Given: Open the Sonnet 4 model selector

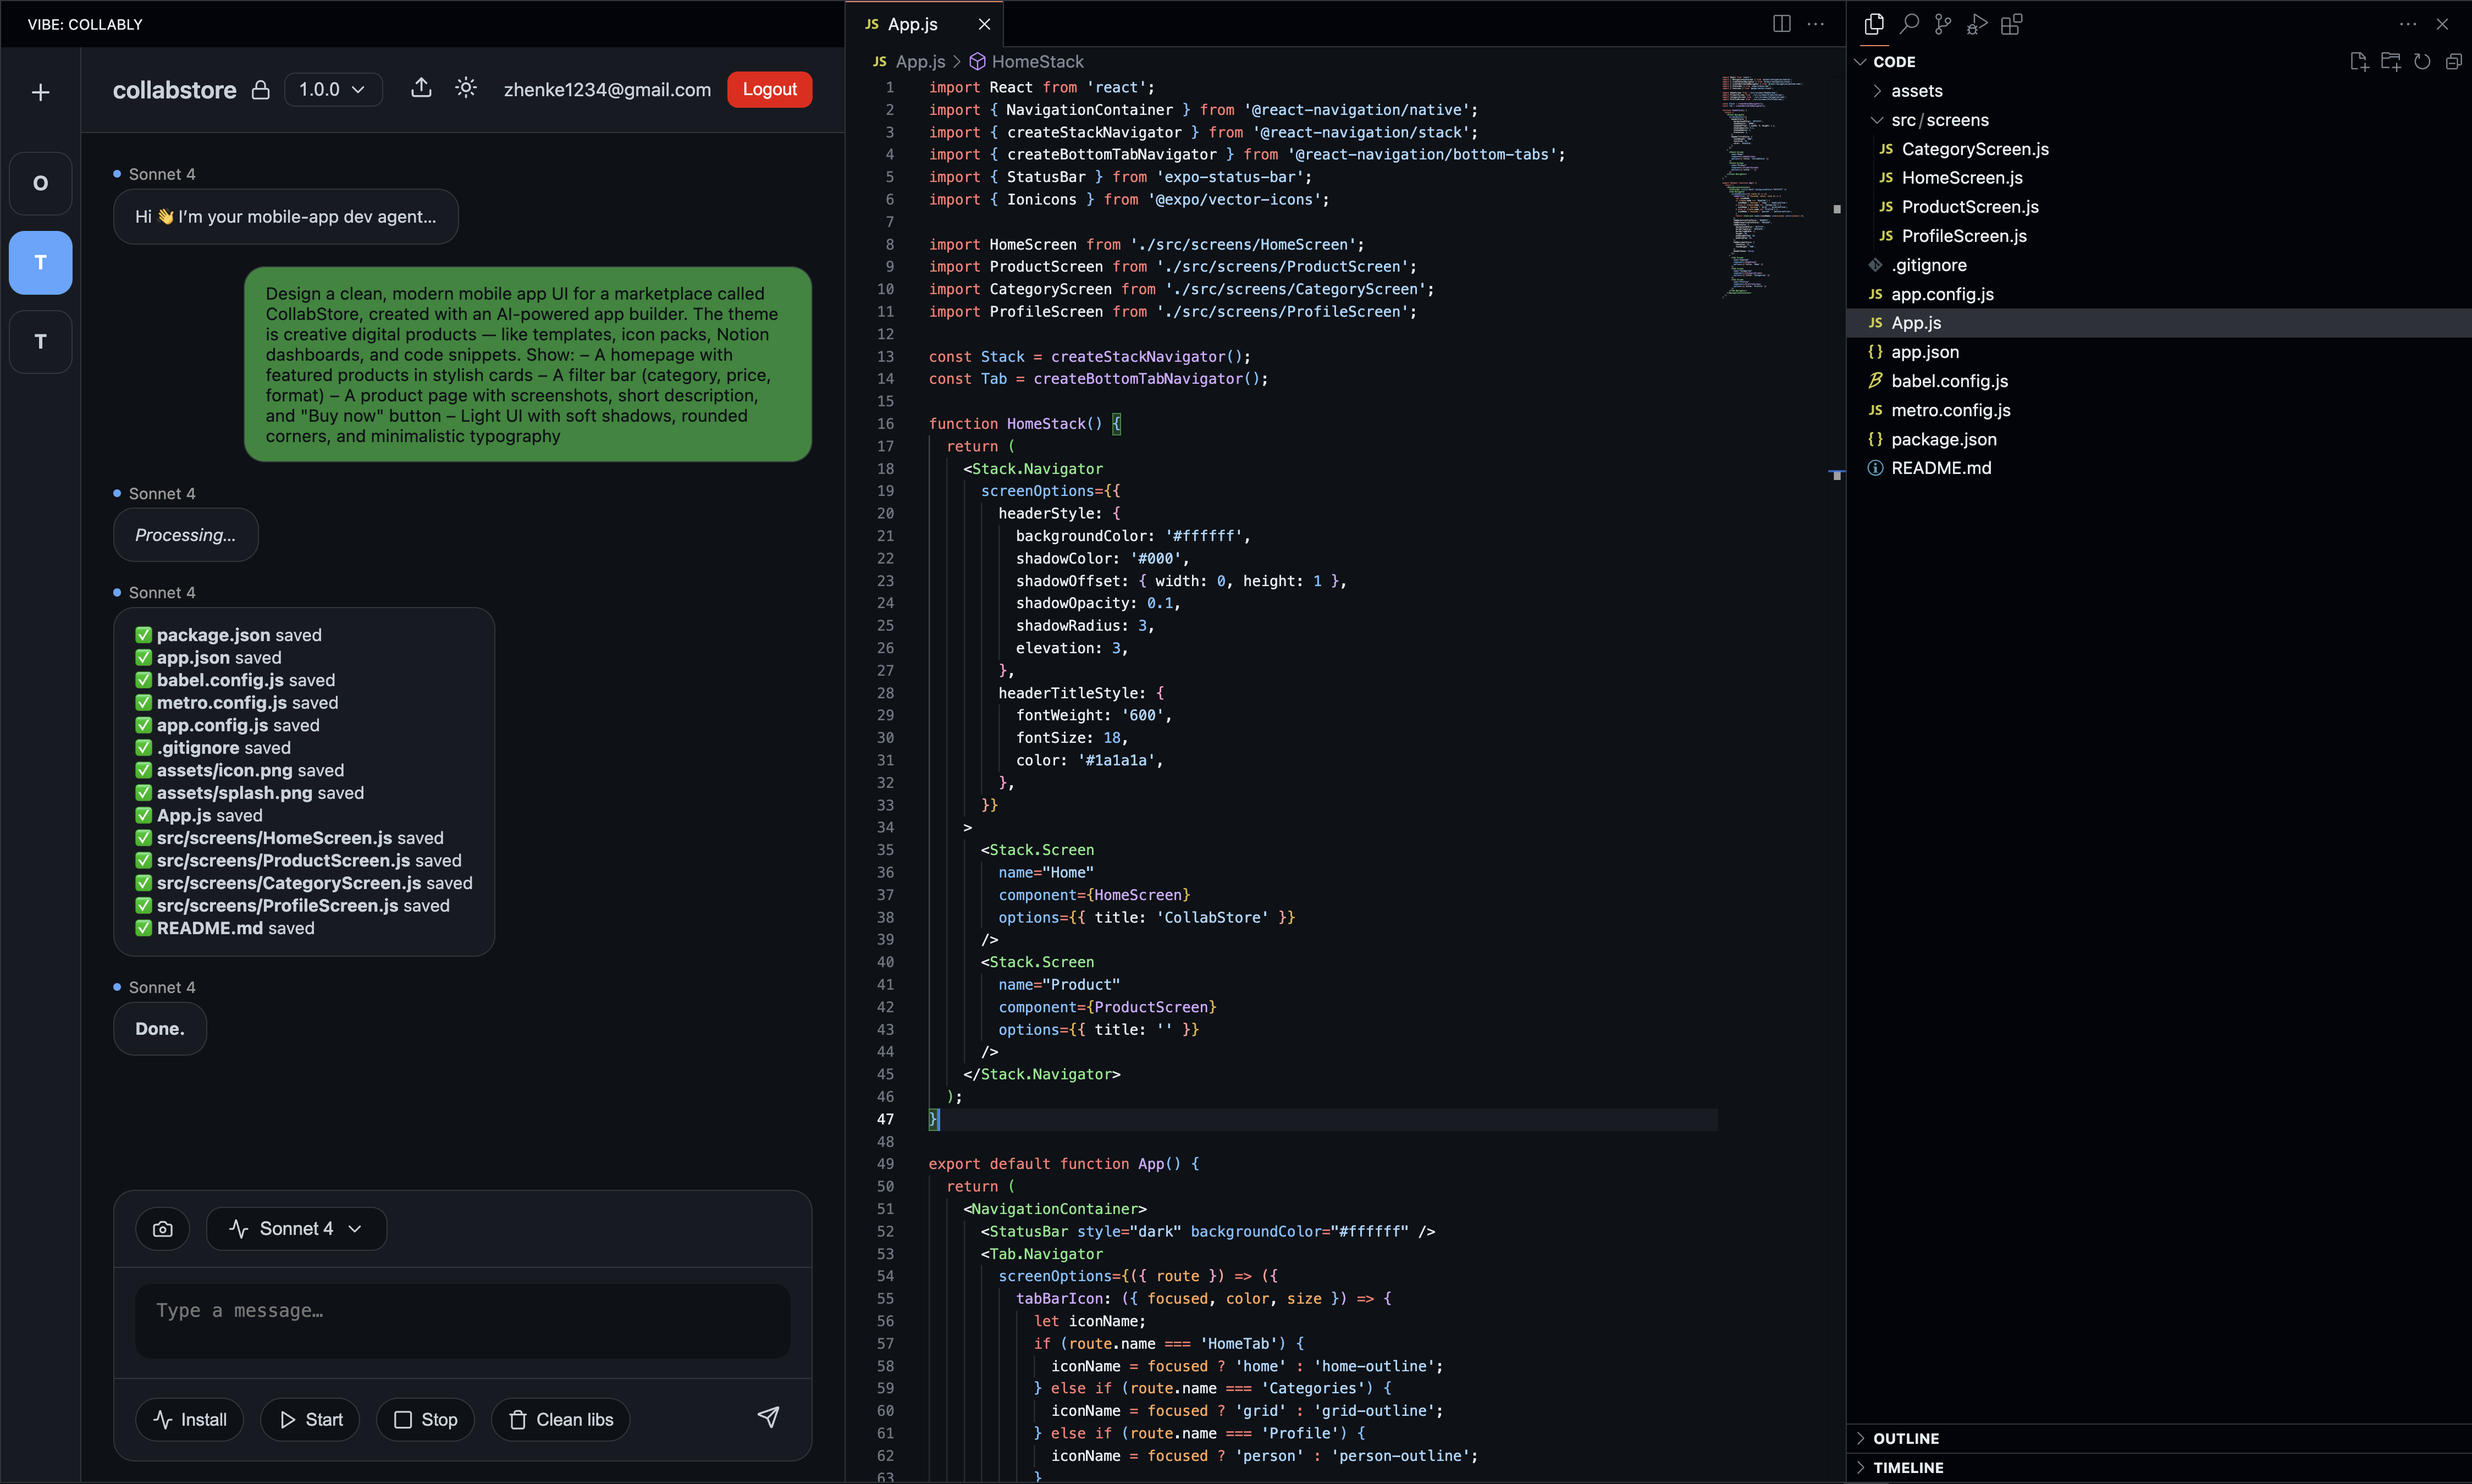Looking at the screenshot, I should [x=295, y=1228].
